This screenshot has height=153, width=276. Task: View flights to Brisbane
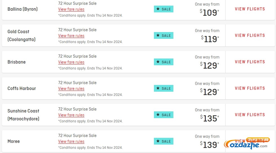[x=250, y=62]
